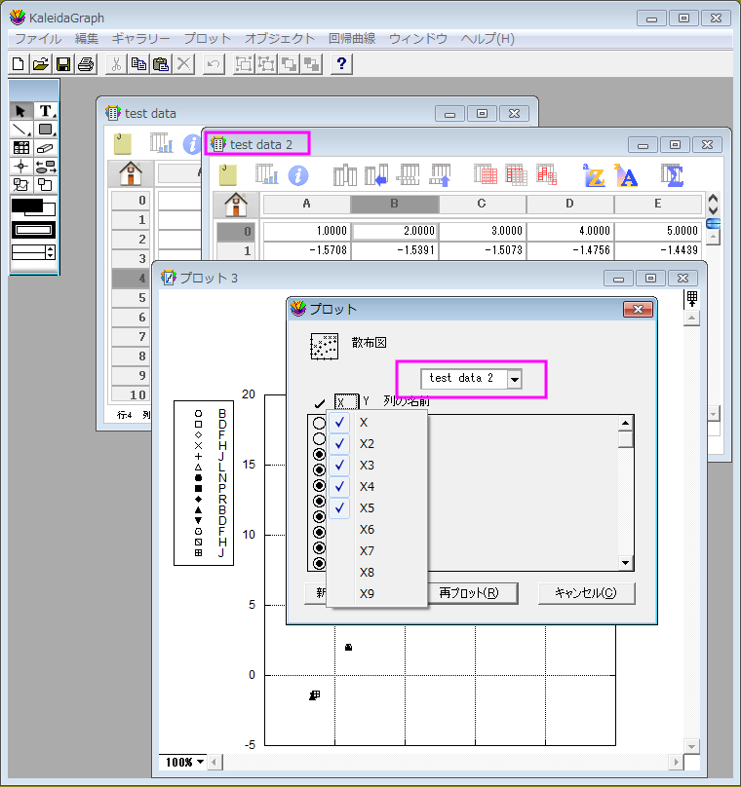Click the Help question mark icon
Viewport: 741px width, 787px height.
tap(341, 63)
